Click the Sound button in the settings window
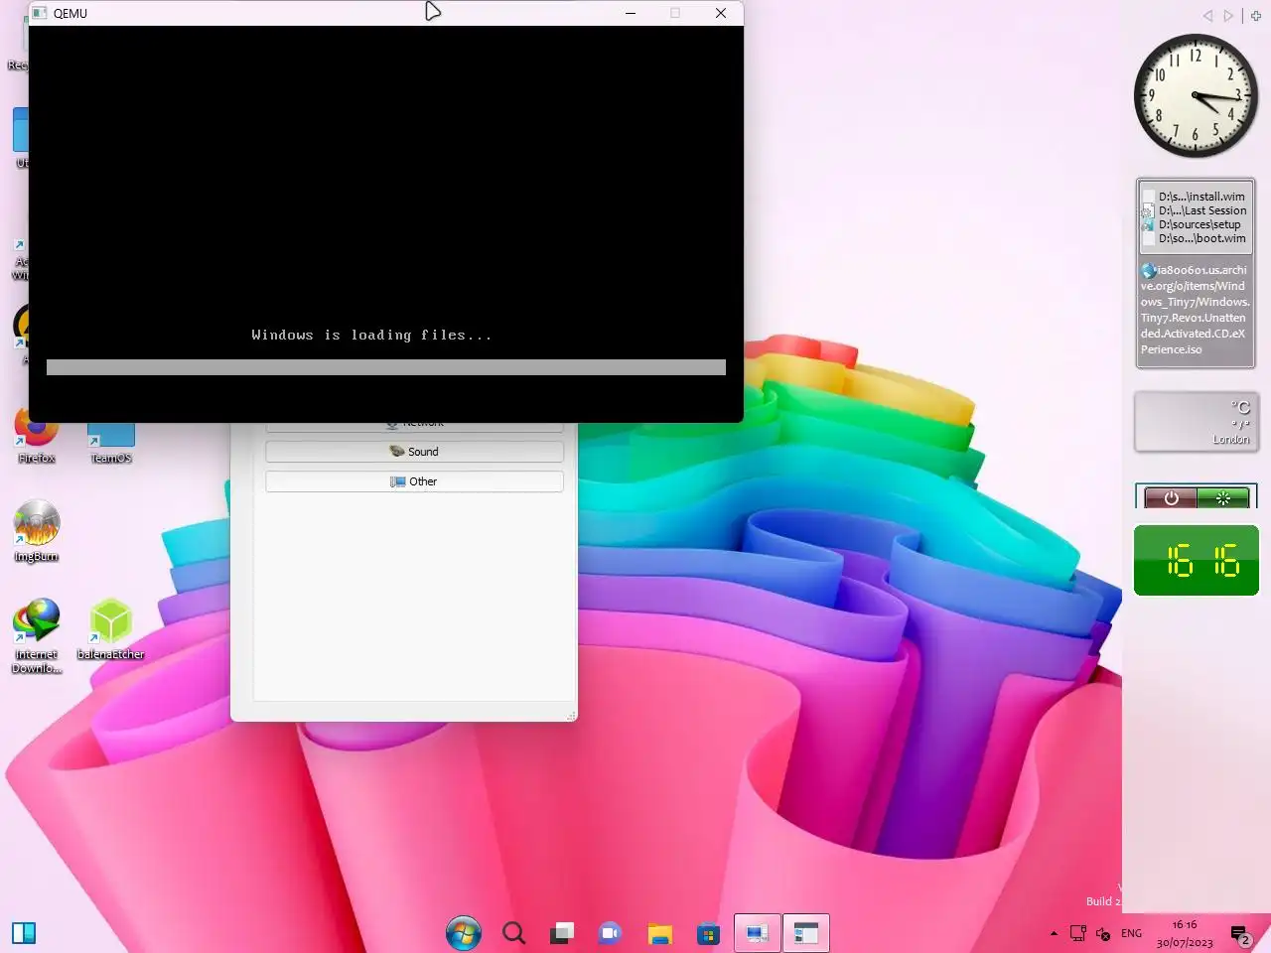Screen dimensions: 1271x953 [x=414, y=452]
